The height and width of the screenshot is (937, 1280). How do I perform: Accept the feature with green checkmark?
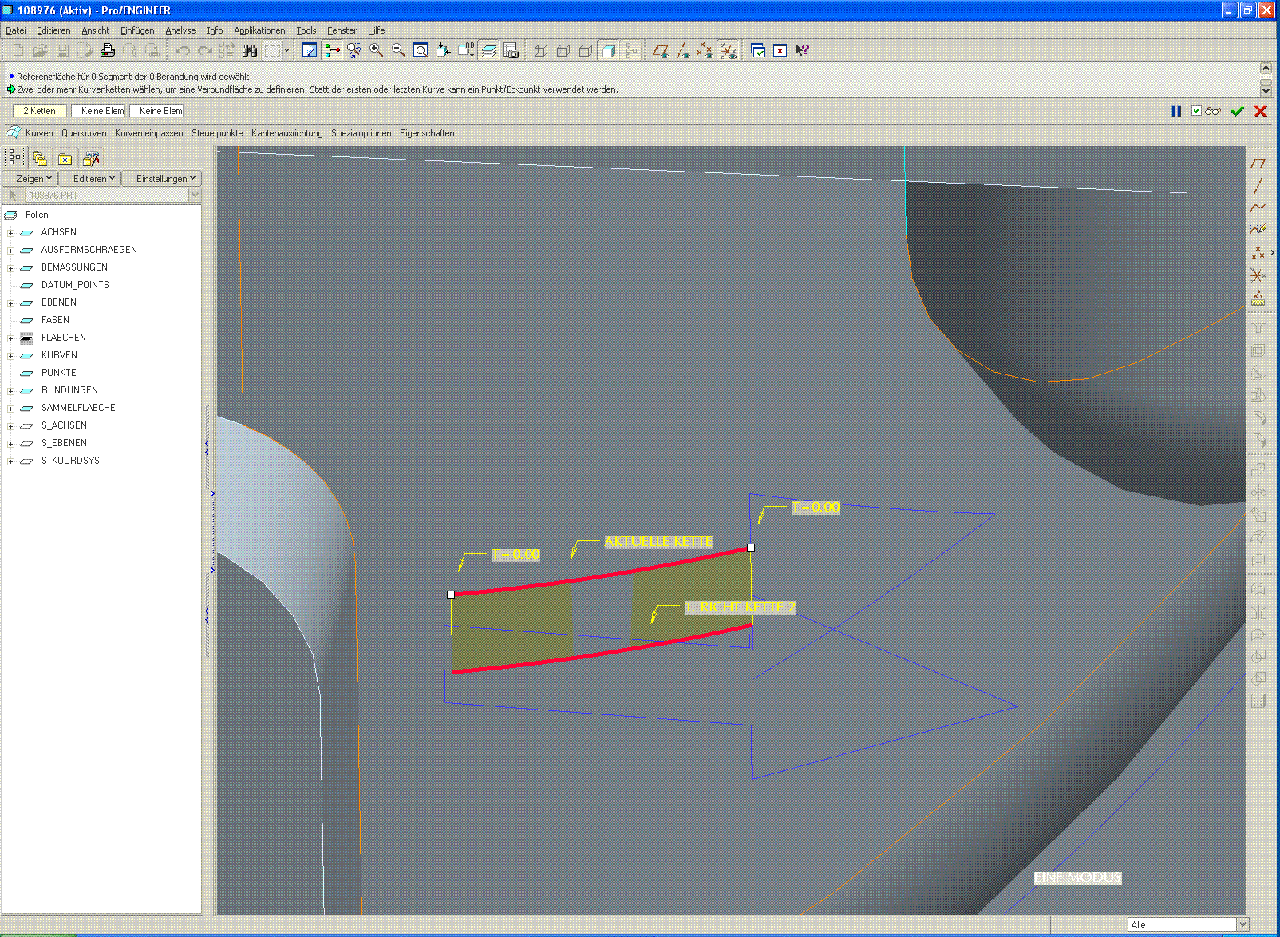1237,111
